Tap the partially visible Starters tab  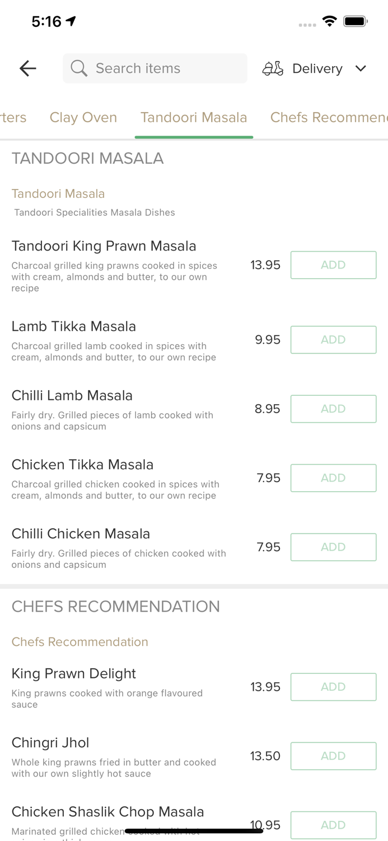coord(13,117)
